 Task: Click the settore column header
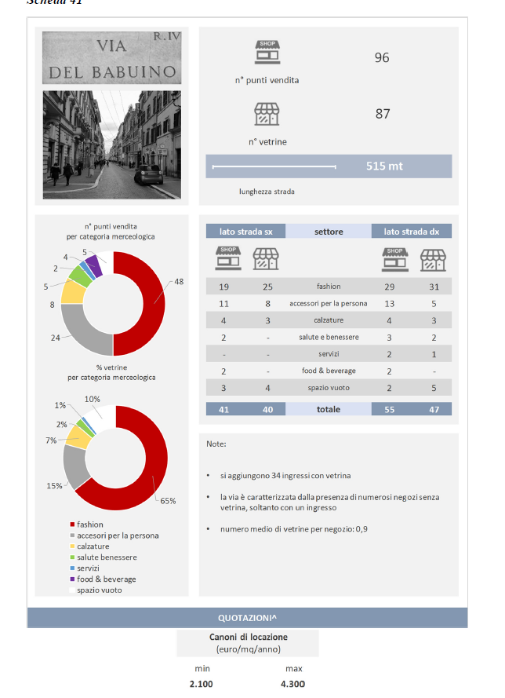point(328,232)
